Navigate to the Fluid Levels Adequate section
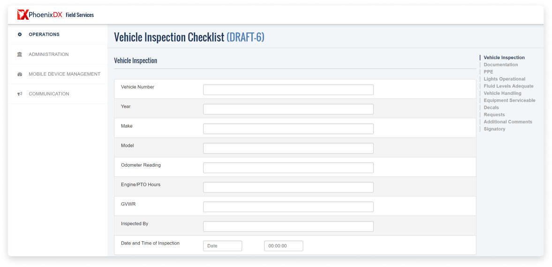This screenshot has width=552, height=267. coord(508,86)
